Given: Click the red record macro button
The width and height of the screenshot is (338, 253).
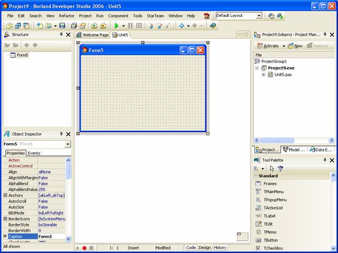Looking at the screenshot, I should point(84,248).
